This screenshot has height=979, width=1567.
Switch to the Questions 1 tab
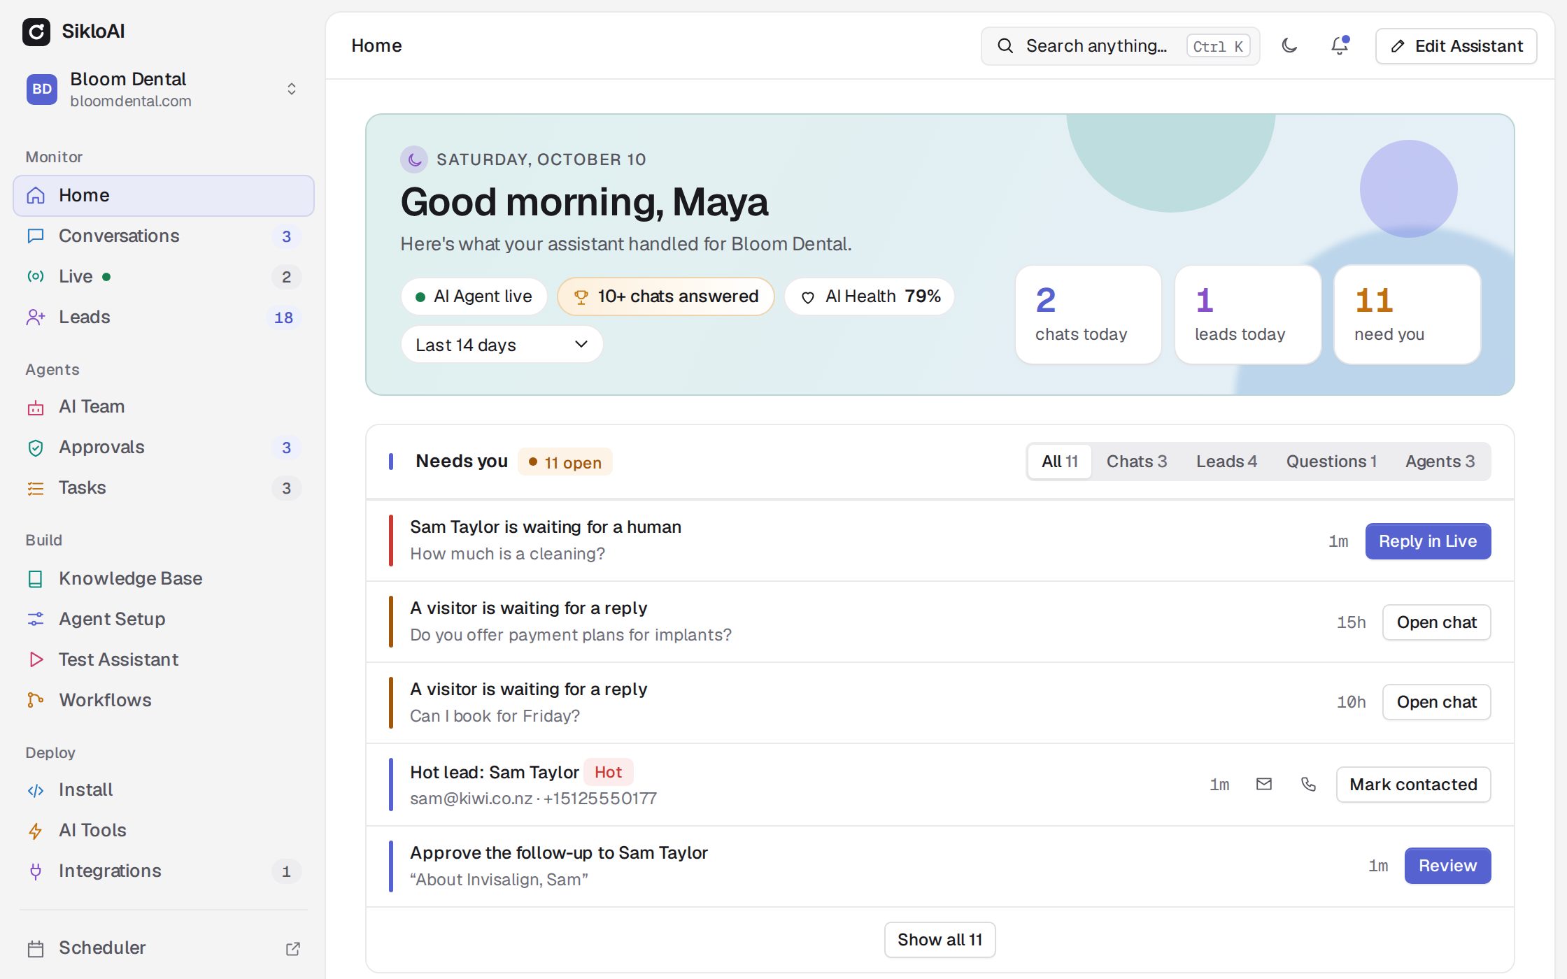point(1331,462)
